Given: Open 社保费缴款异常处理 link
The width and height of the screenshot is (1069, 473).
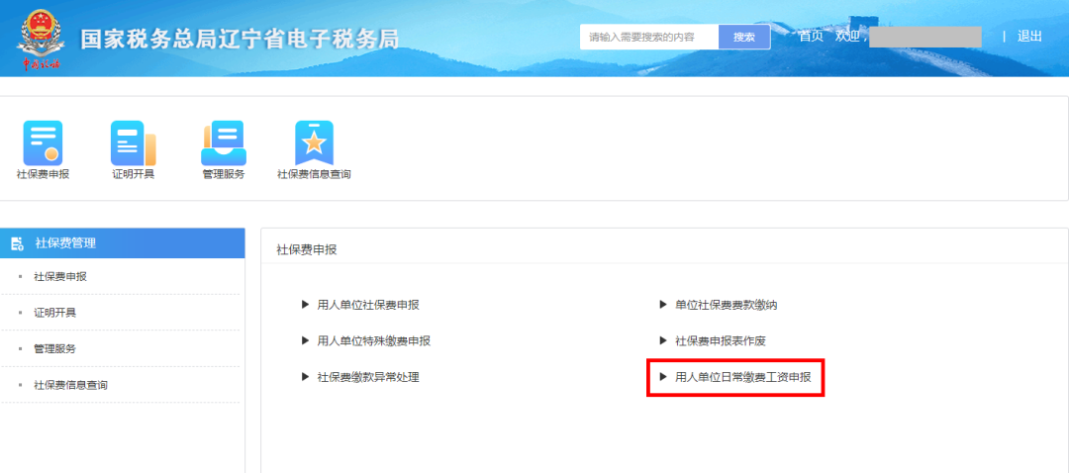Looking at the screenshot, I should pyautogui.click(x=368, y=377).
